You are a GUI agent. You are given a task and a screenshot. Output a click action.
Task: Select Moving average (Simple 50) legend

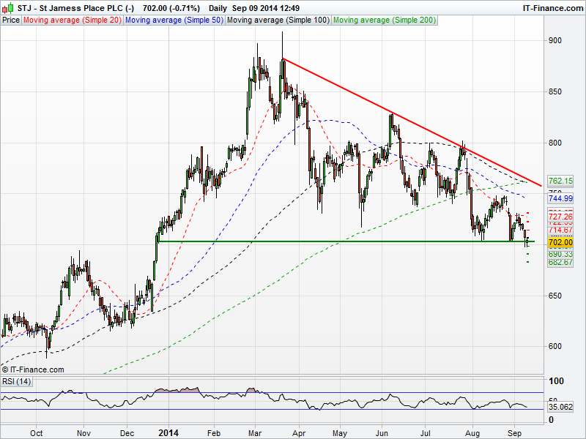[174, 20]
